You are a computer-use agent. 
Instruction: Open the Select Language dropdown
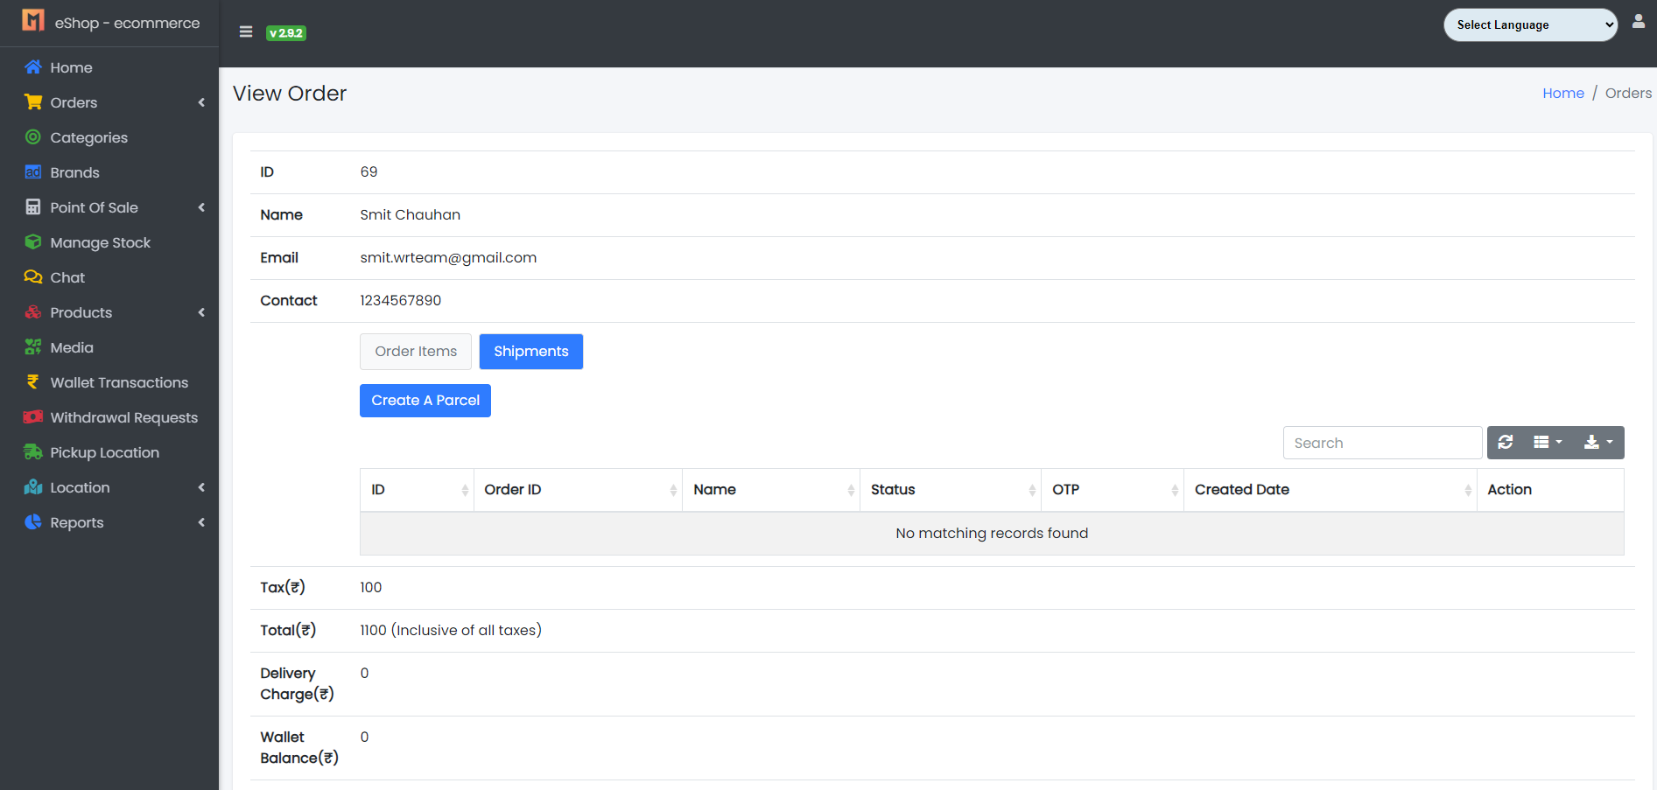[x=1530, y=24]
